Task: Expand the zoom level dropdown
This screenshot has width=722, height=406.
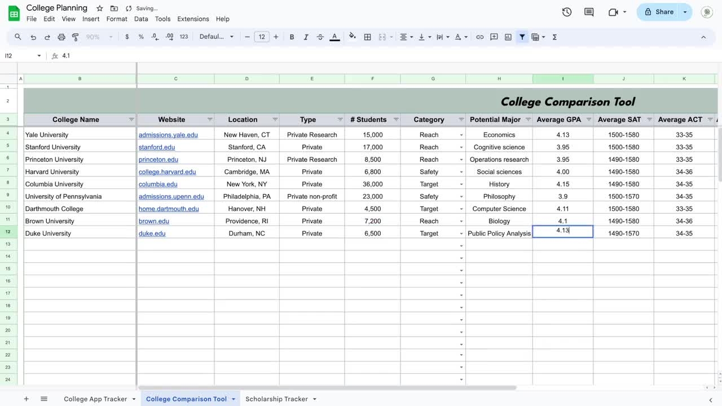Action: pos(111,37)
